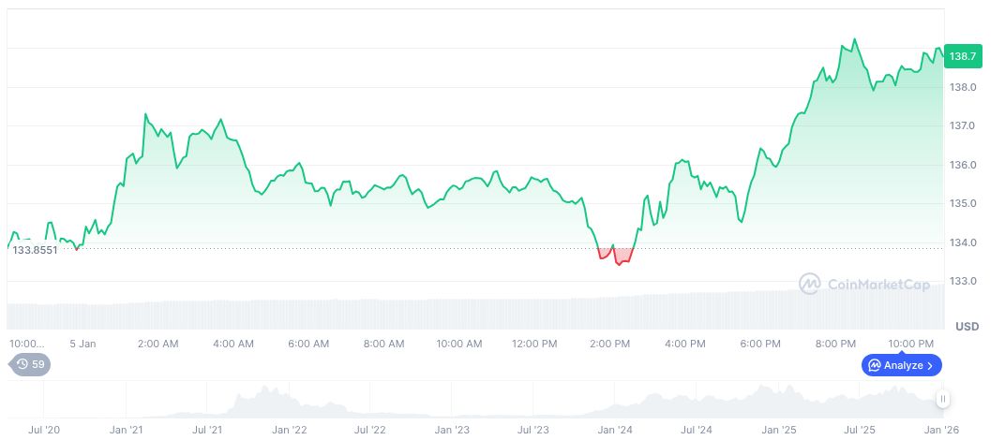Screen dimensions: 1005x440
Task: Click the USD currency label
Action: 967,327
